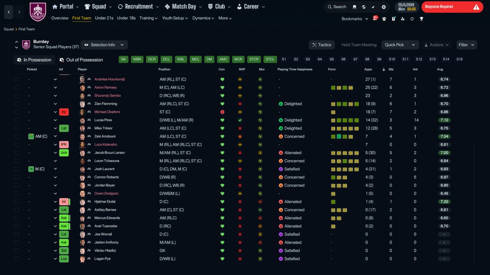Open the tactics board icon in bookmarks bar
This screenshot has width=490, height=275.
click(x=394, y=19)
